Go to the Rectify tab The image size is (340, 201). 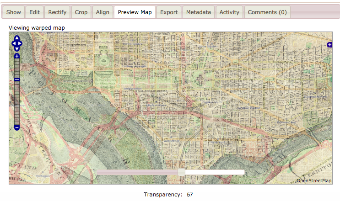(57, 12)
